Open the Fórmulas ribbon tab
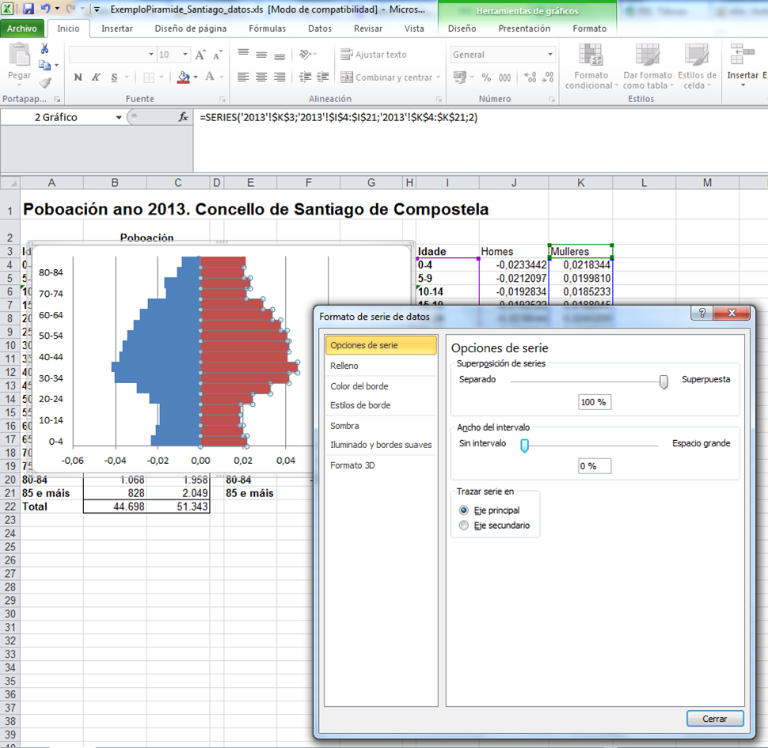This screenshot has height=748, width=768. [x=267, y=28]
